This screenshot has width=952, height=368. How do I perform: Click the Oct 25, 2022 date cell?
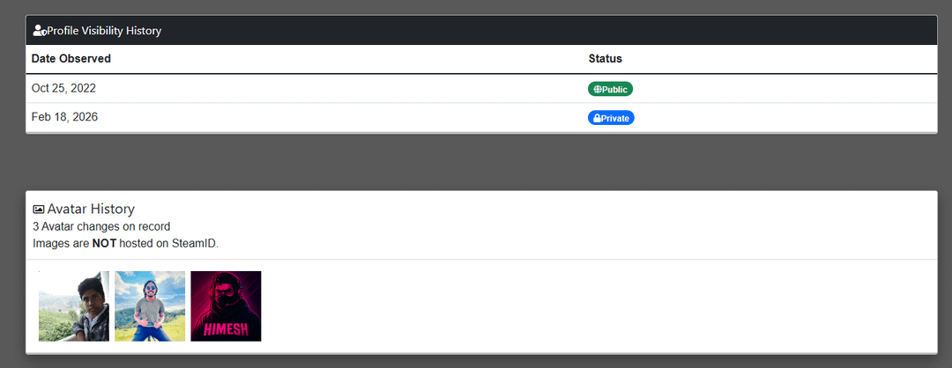pyautogui.click(x=63, y=88)
